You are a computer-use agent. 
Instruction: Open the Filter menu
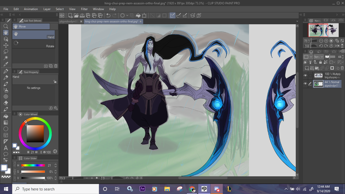point(84,9)
